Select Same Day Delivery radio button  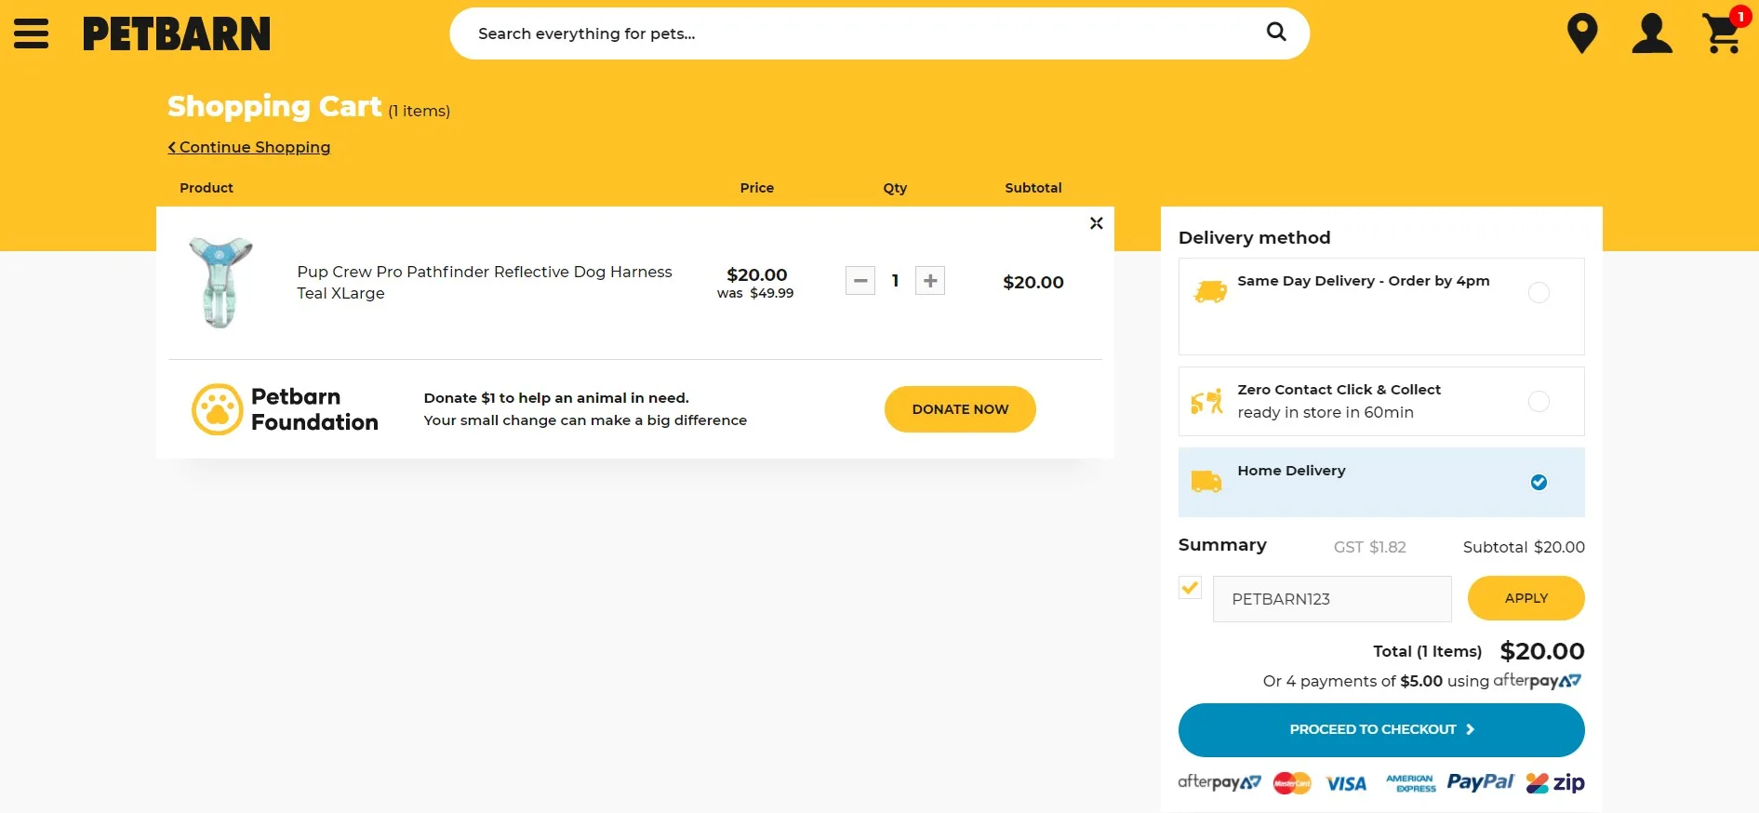(1539, 293)
